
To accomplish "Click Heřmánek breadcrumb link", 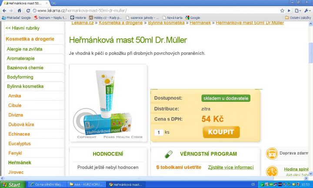I will point(200,23).
